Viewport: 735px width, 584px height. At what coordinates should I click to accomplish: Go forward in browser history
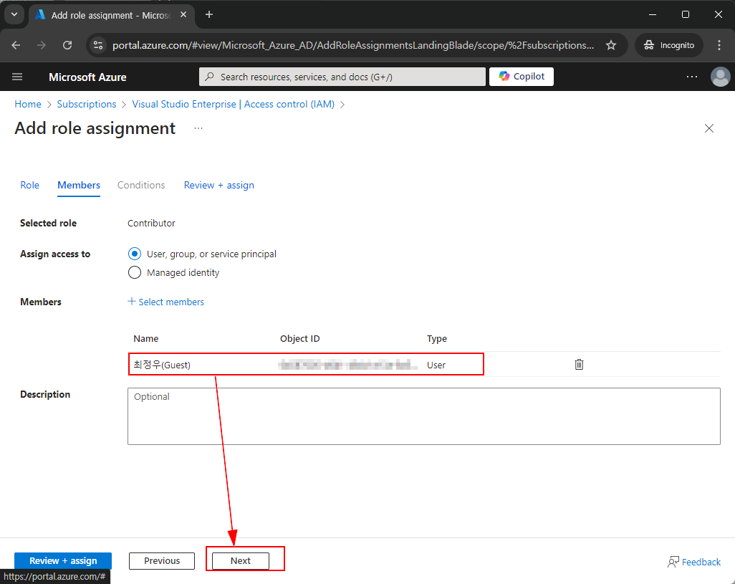coord(42,45)
